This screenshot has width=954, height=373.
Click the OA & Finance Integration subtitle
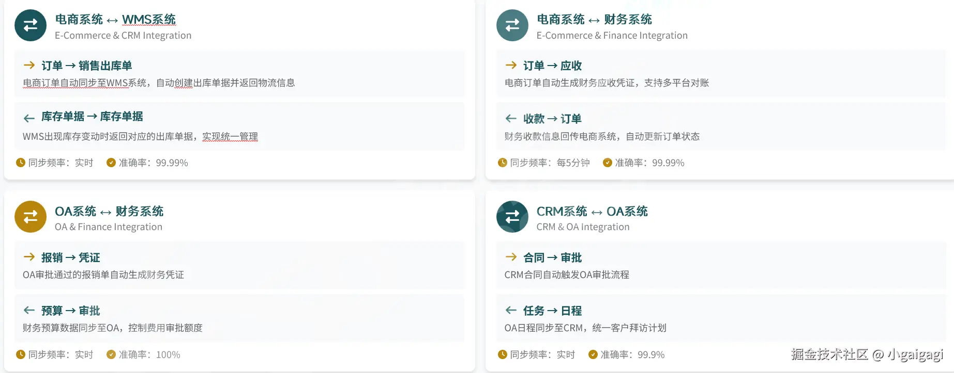[109, 227]
